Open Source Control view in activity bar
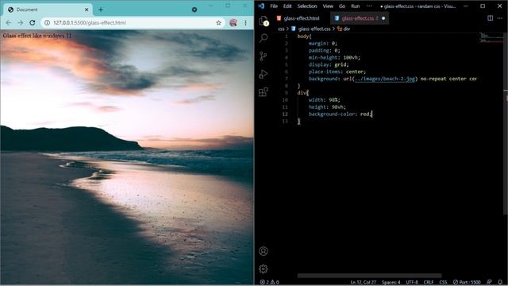Viewport: 508px width, 286px height. (264, 56)
